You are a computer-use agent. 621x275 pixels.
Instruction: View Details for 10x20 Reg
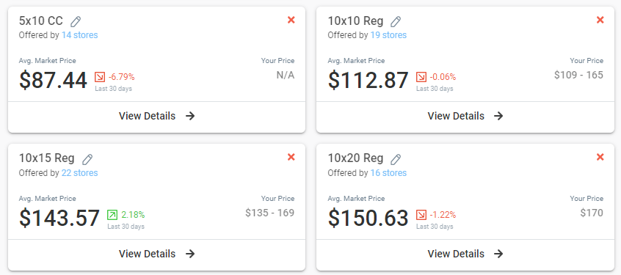pos(465,254)
